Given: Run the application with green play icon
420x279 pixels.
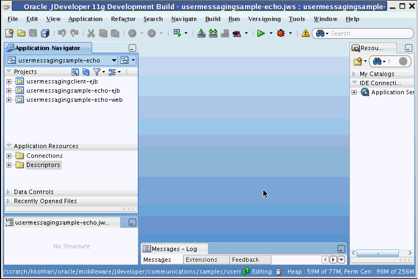Looking at the screenshot, I should pyautogui.click(x=261, y=33).
